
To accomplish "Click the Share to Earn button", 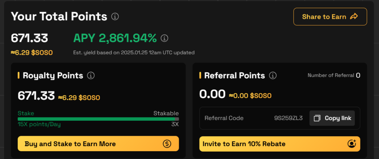I will tap(330, 17).
